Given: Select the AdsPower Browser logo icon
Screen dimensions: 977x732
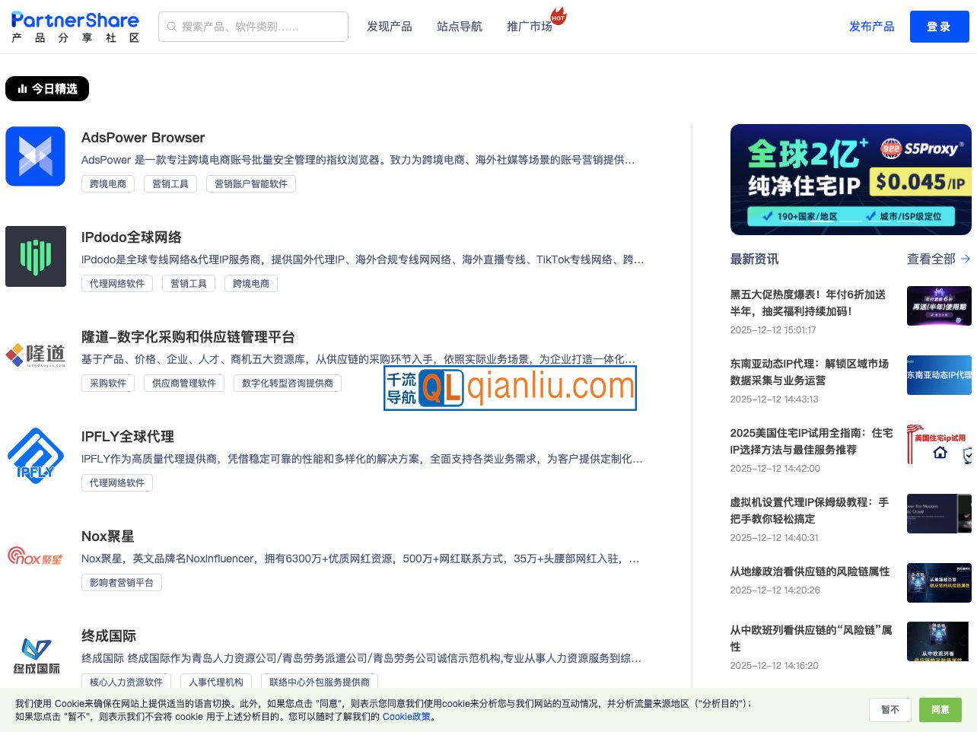Looking at the screenshot, I should point(35,155).
